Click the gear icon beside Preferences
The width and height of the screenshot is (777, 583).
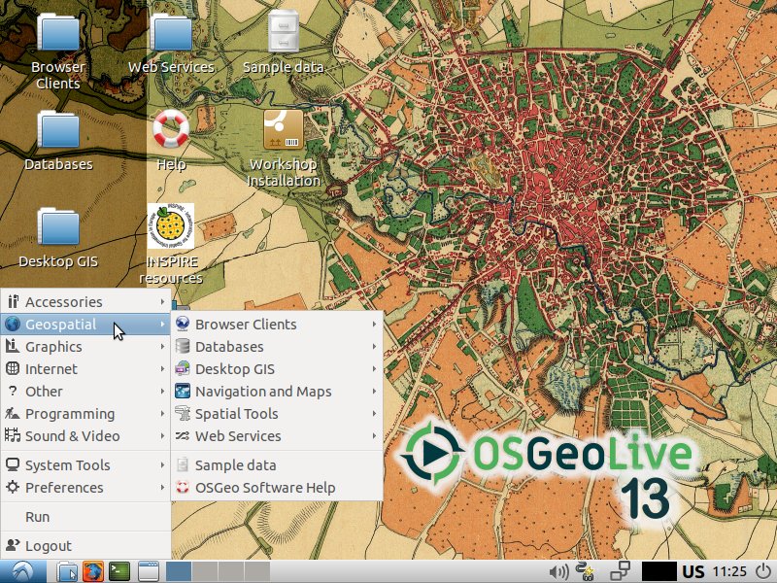[13, 487]
